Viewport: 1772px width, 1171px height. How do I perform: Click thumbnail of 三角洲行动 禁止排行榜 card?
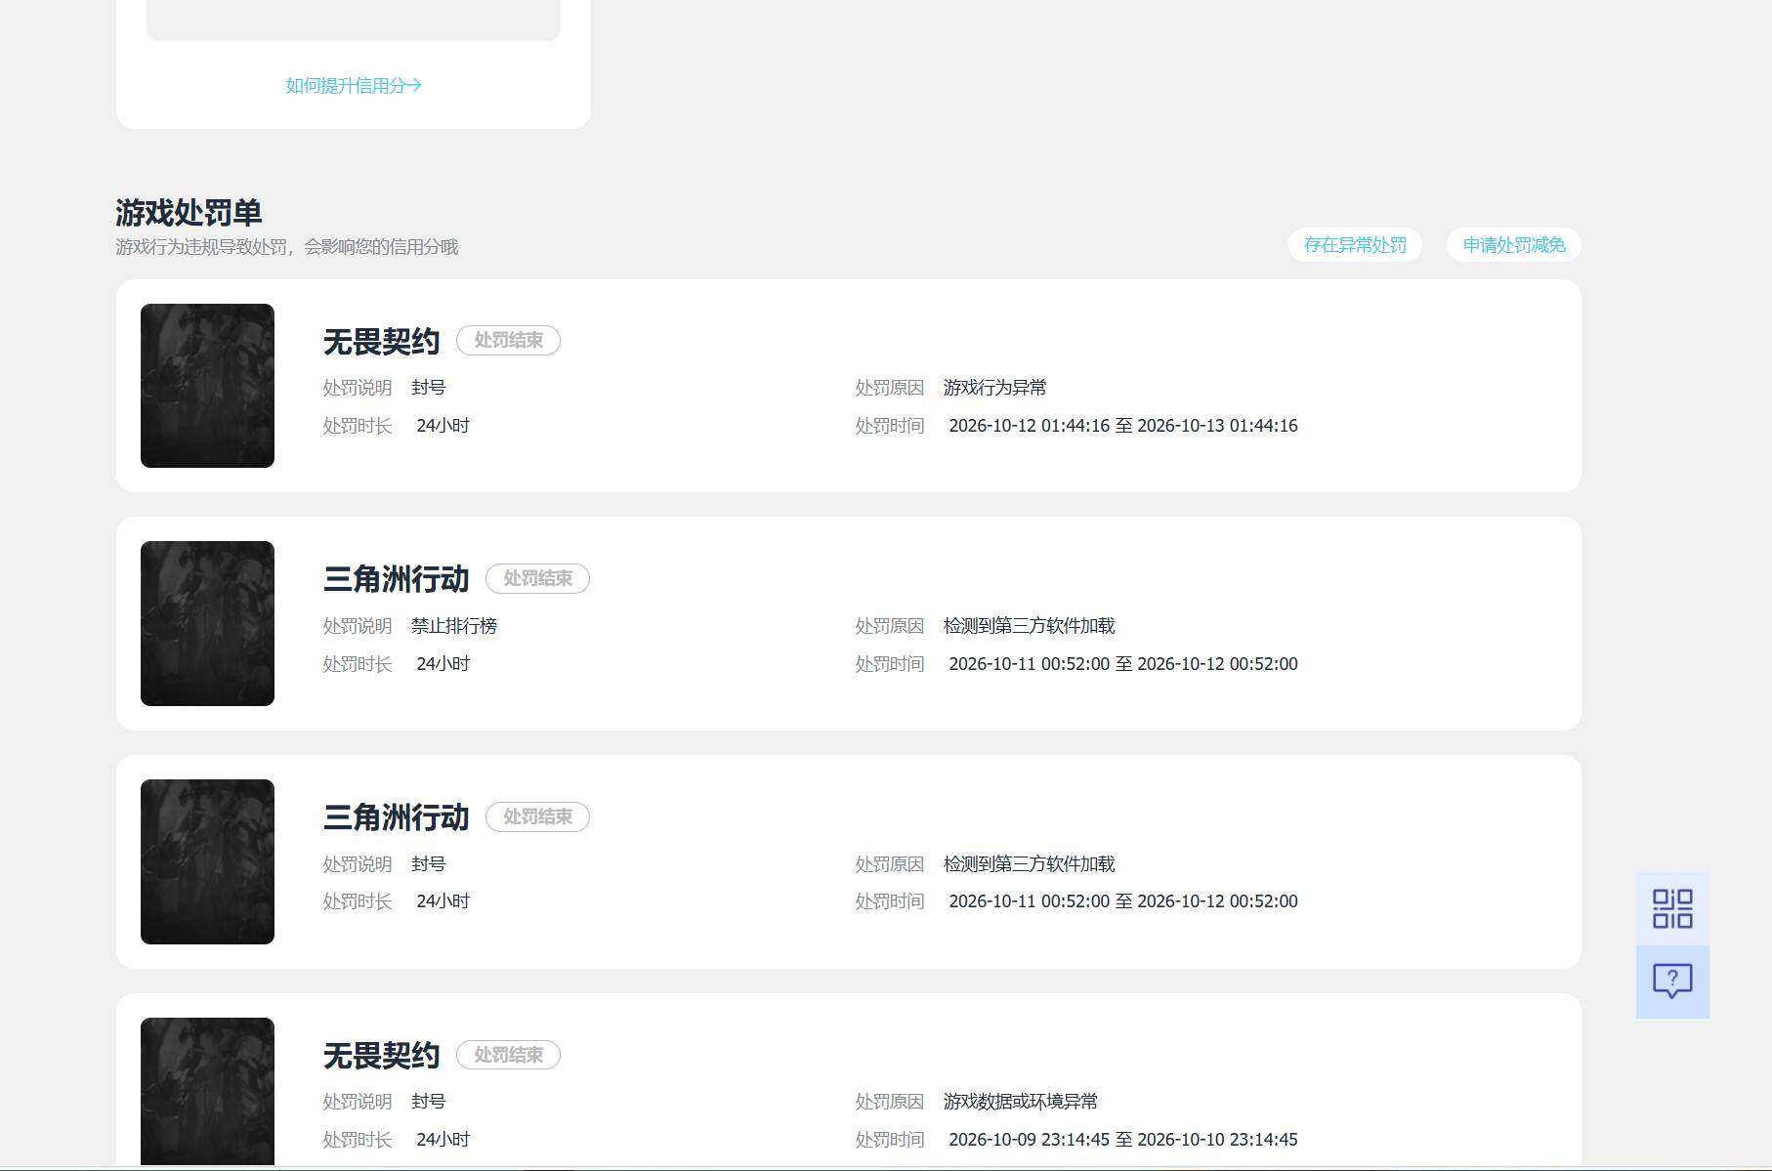tap(207, 623)
